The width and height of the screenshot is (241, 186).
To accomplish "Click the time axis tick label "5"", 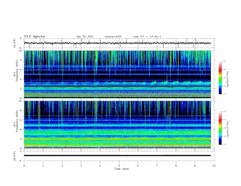I will (x=119, y=166).
